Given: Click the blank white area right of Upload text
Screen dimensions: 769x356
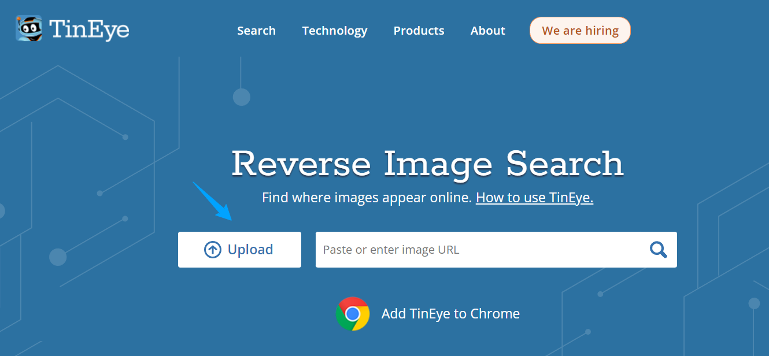Looking at the screenshot, I should (287, 250).
